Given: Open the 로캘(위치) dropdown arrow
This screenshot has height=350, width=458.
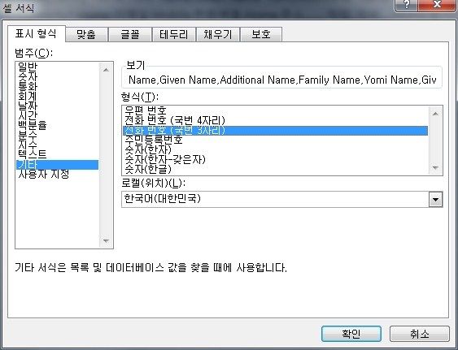Looking at the screenshot, I should click(435, 200).
